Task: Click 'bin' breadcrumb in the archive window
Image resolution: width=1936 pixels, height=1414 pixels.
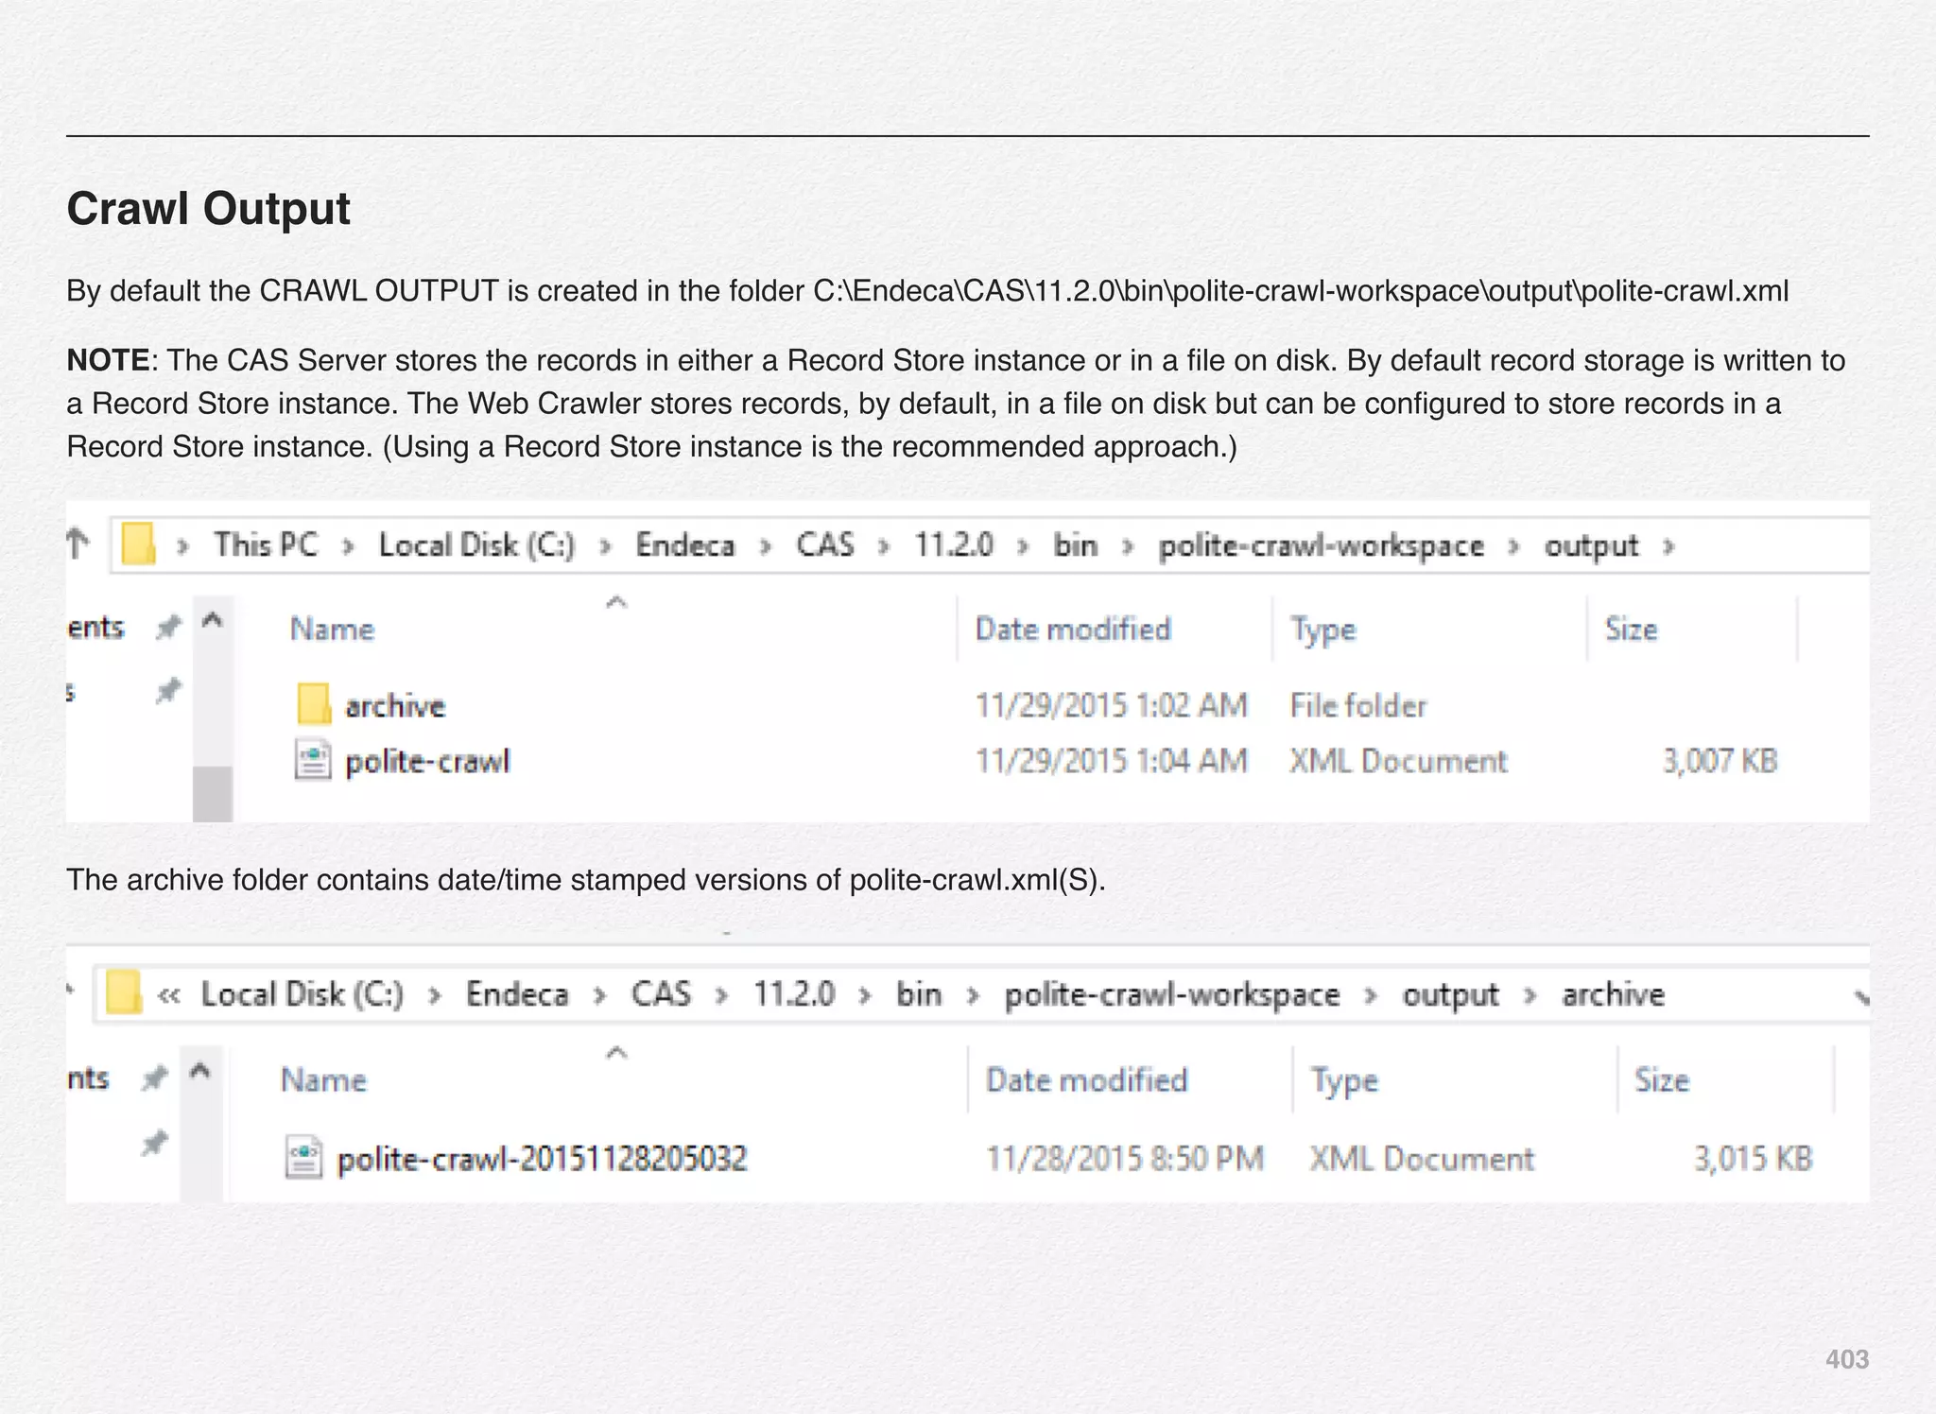Action: [919, 994]
